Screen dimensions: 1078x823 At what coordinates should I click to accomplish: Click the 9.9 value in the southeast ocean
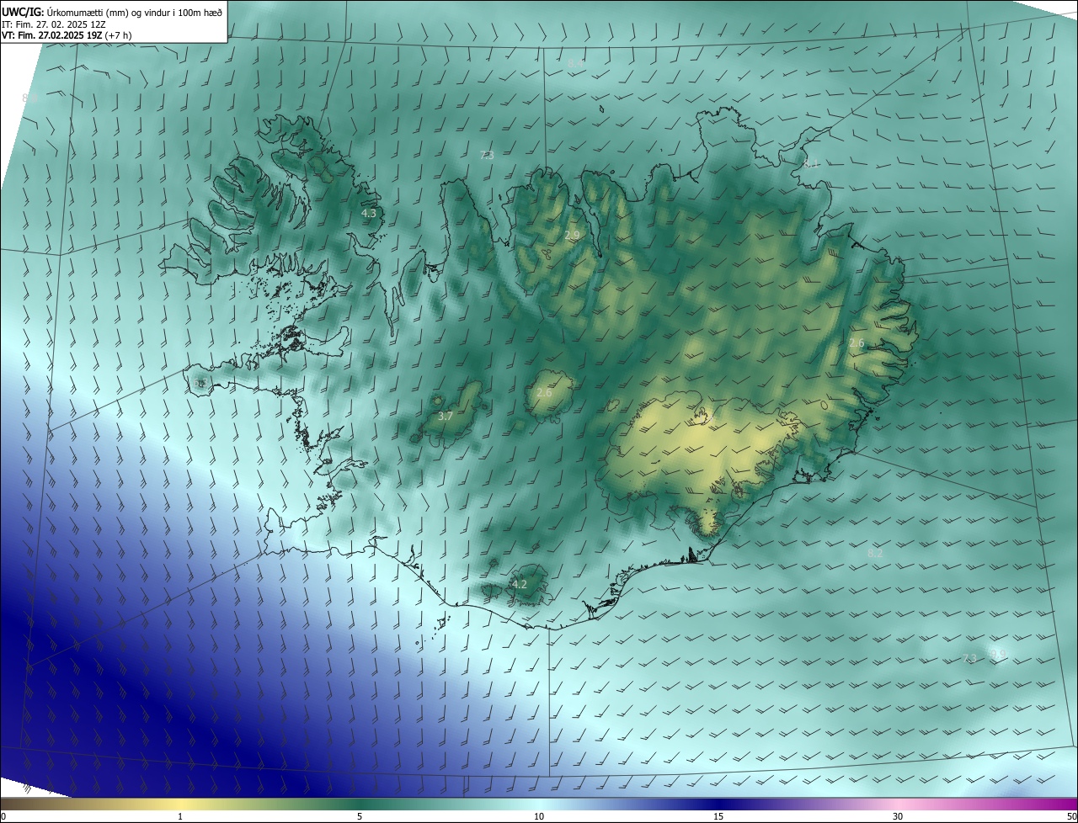(x=998, y=653)
